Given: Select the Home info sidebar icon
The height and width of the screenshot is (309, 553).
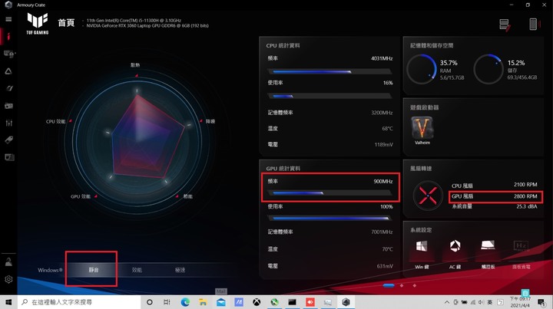Looking at the screenshot, I should 8,36.
